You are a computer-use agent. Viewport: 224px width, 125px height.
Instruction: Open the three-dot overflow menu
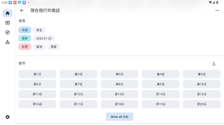coord(217,10)
